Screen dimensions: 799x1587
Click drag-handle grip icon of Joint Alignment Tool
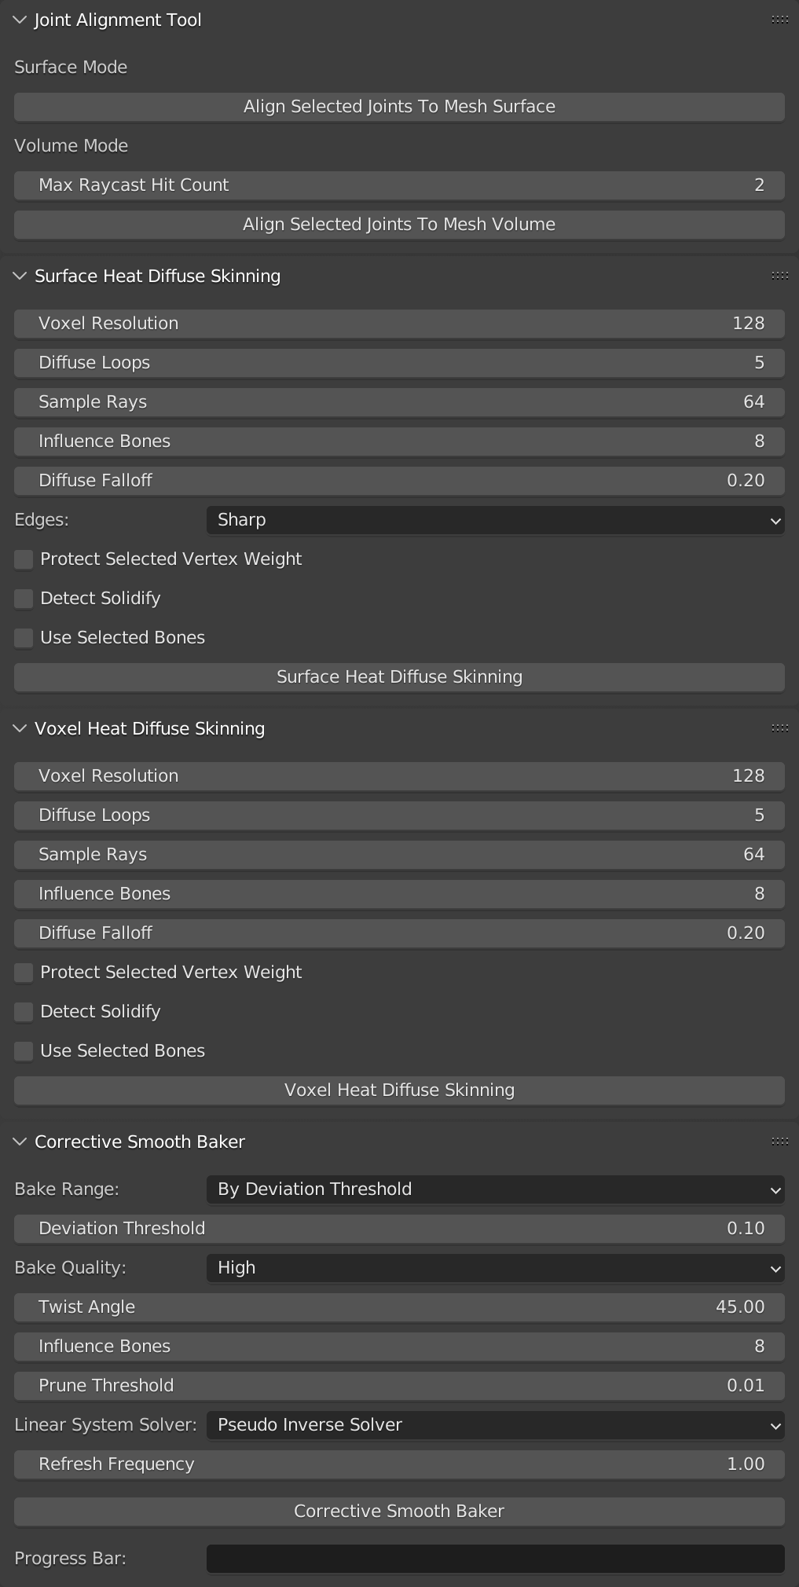[779, 20]
